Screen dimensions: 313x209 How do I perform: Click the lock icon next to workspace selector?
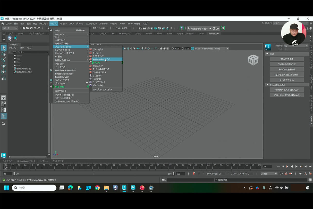[x=310, y=23]
